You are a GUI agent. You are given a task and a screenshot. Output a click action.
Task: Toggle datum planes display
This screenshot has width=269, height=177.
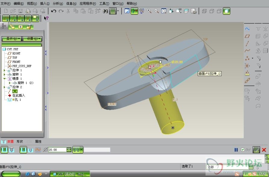tap(6, 18)
